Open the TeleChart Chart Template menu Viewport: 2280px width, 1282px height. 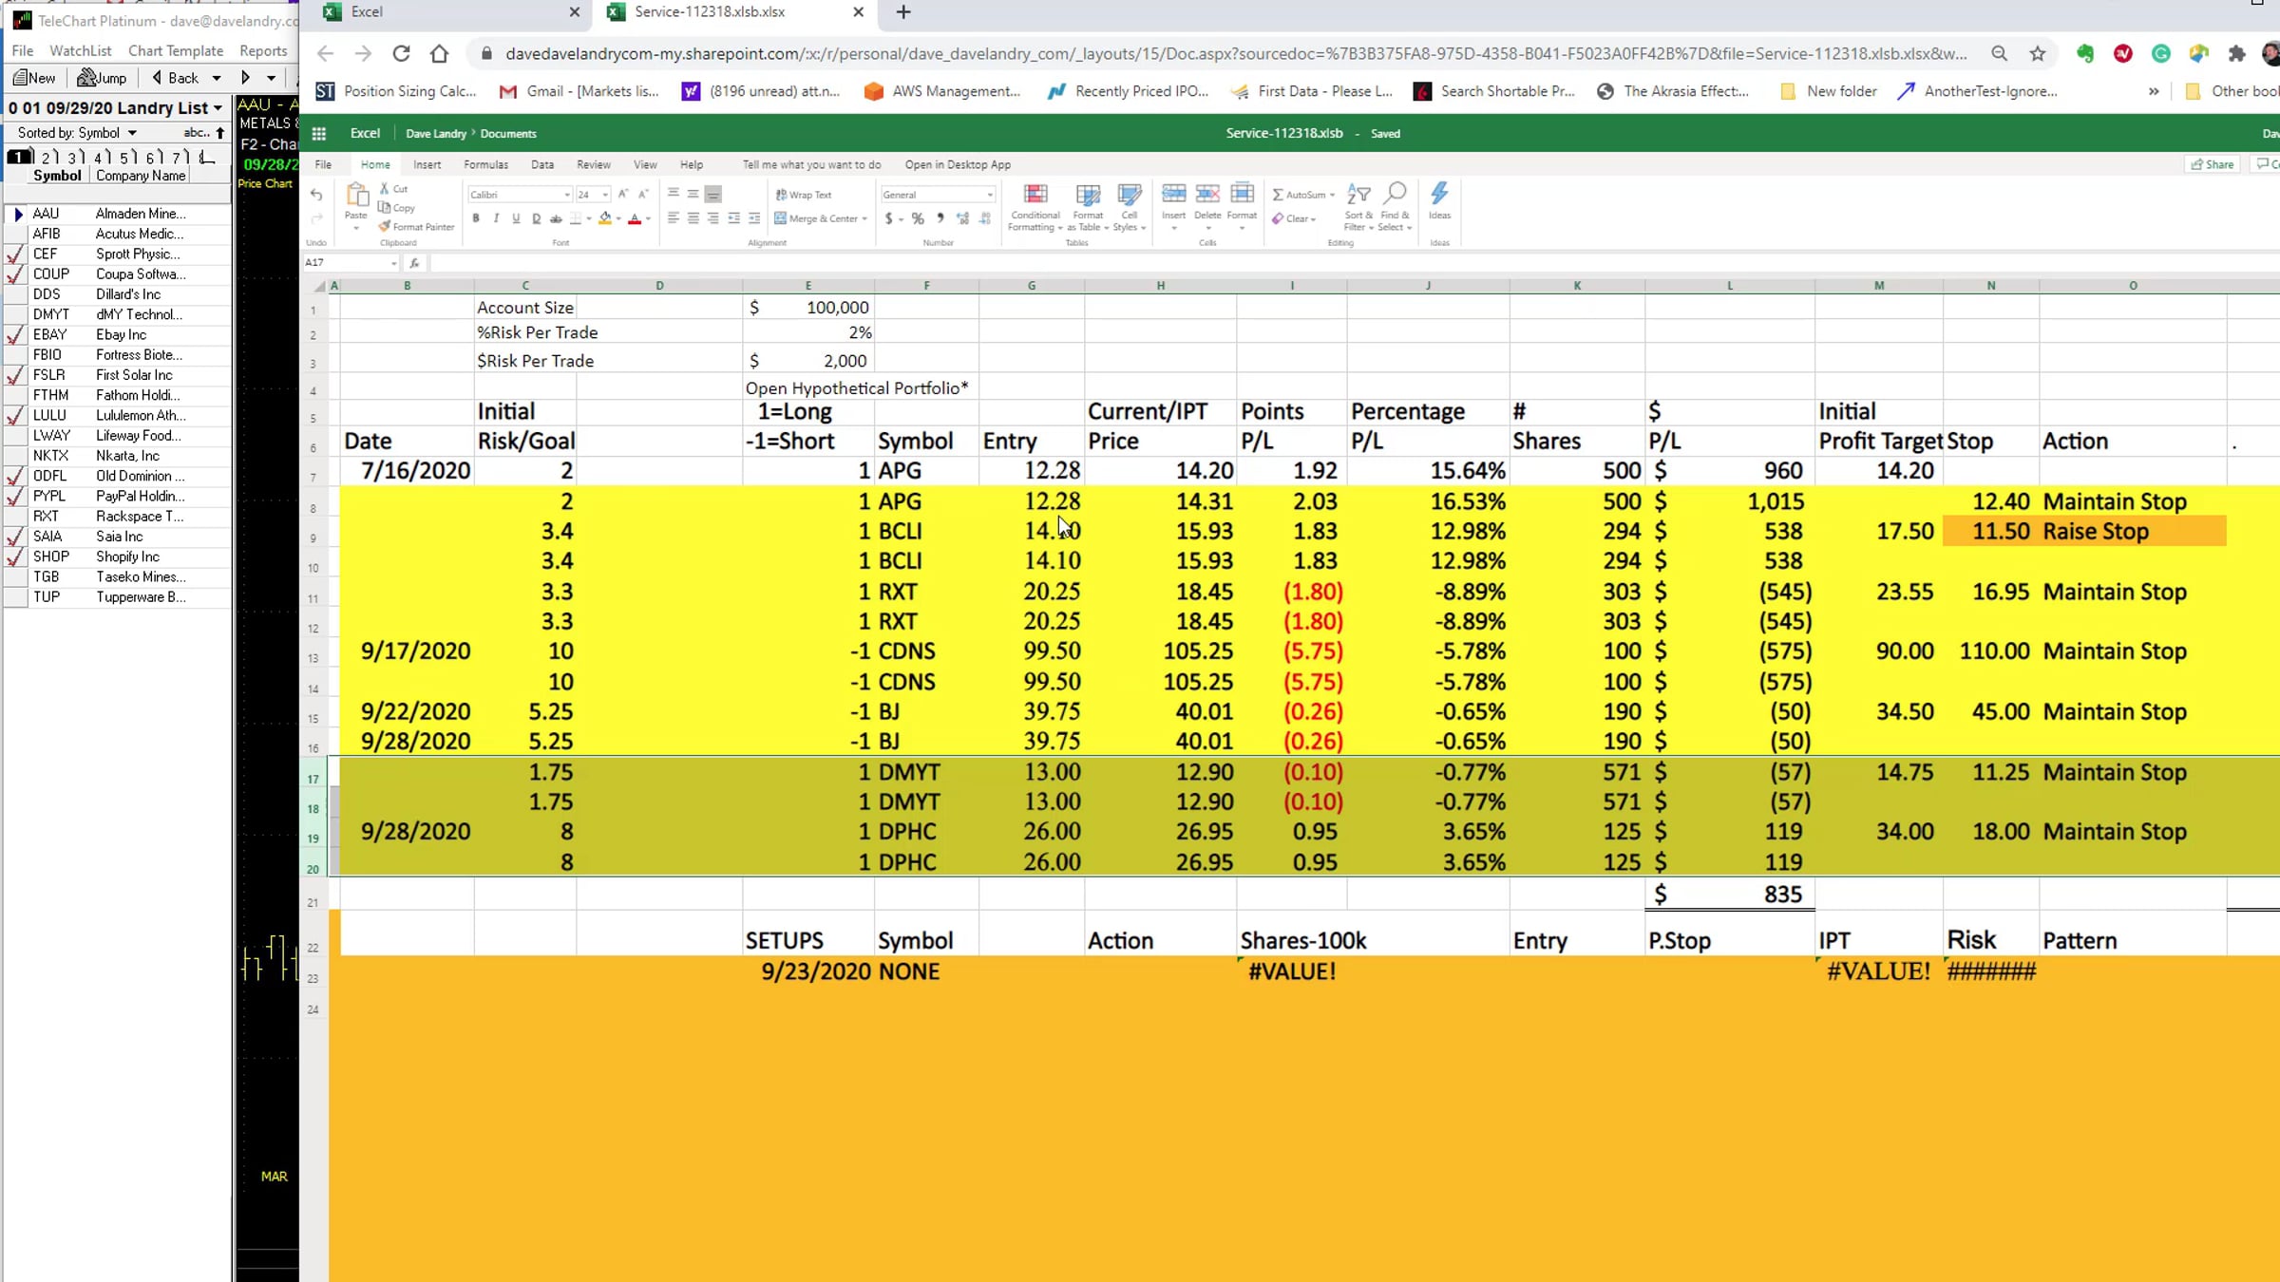(x=176, y=51)
